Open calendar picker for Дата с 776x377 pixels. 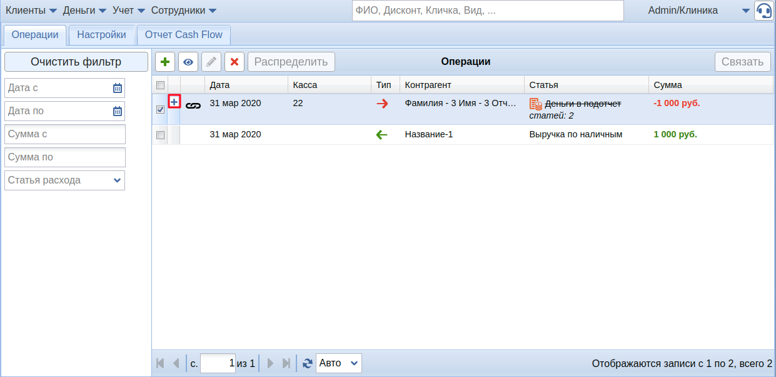[x=117, y=88]
